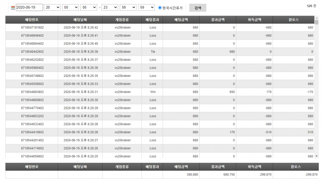Click the 결과금액 header in the totals table
This screenshot has height=179, width=324.
[218, 167]
